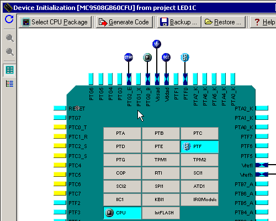Viewport: 276px width, 221px height.
Task: Click the VCC bubble above Vddad
Action: coord(166,57)
